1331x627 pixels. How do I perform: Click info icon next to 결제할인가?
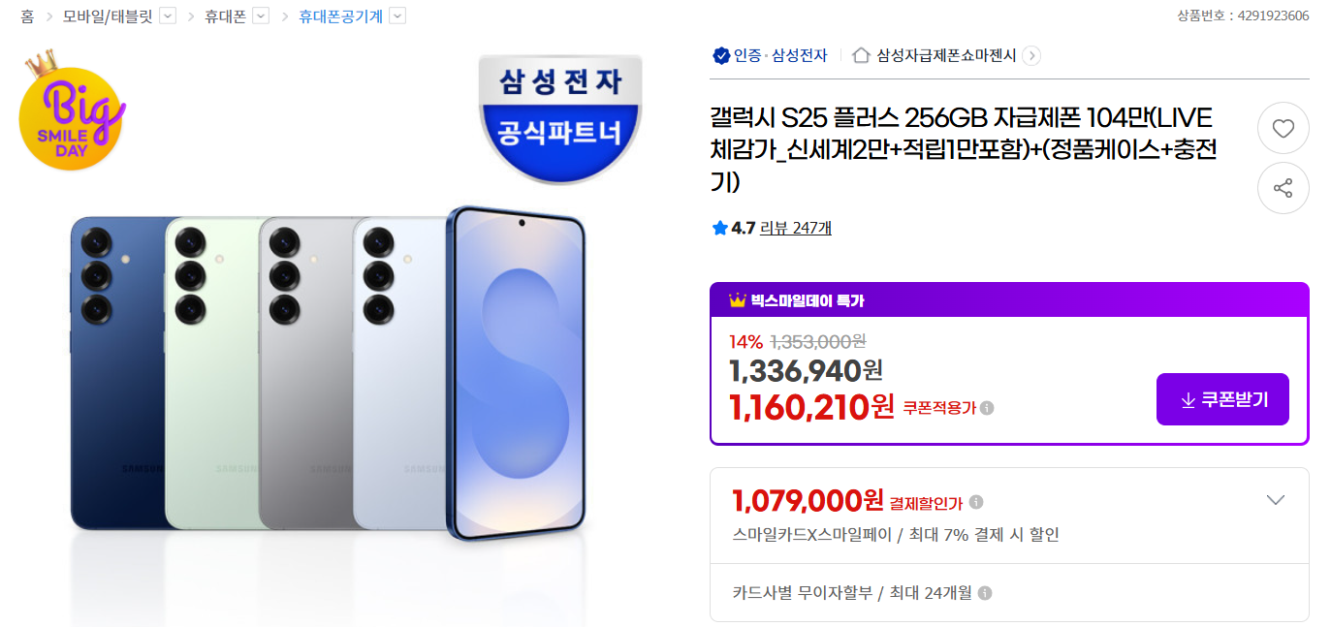[x=976, y=502]
